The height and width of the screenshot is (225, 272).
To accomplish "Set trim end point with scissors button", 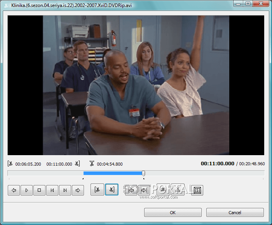I will (112, 189).
